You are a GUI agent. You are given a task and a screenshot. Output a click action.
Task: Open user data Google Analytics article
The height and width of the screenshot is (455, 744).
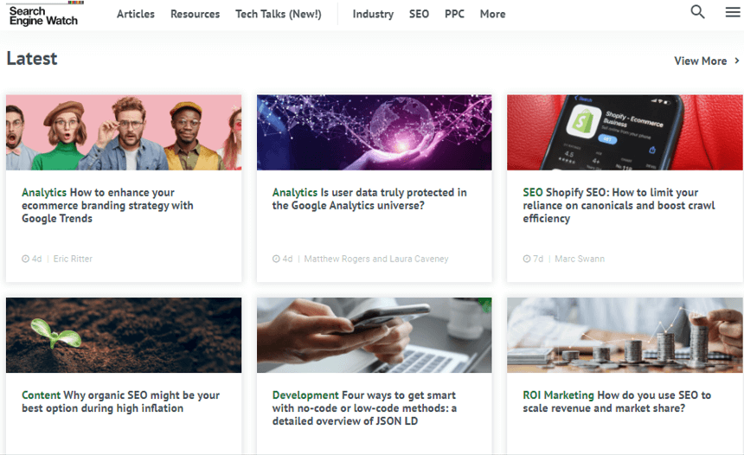pos(369,199)
